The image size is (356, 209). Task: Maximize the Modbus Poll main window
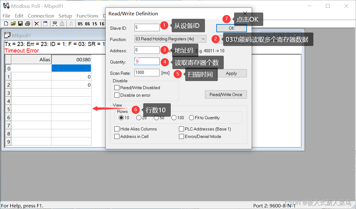[x=327, y=6]
